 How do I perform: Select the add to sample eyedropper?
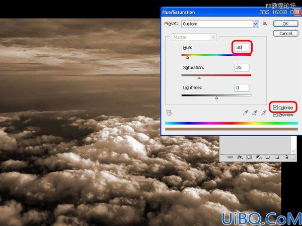coord(255,112)
